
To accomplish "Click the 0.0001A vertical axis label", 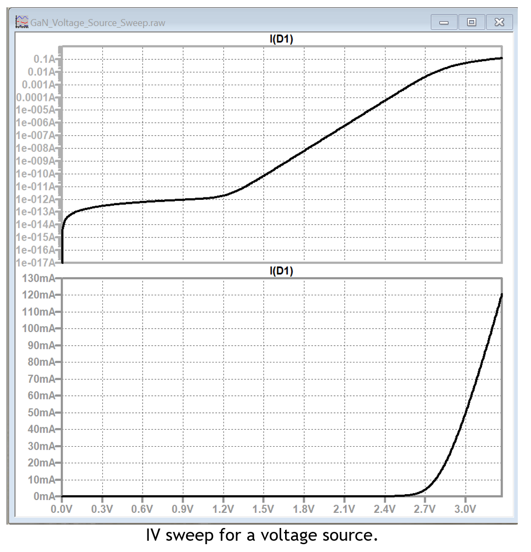I will coord(36,97).
